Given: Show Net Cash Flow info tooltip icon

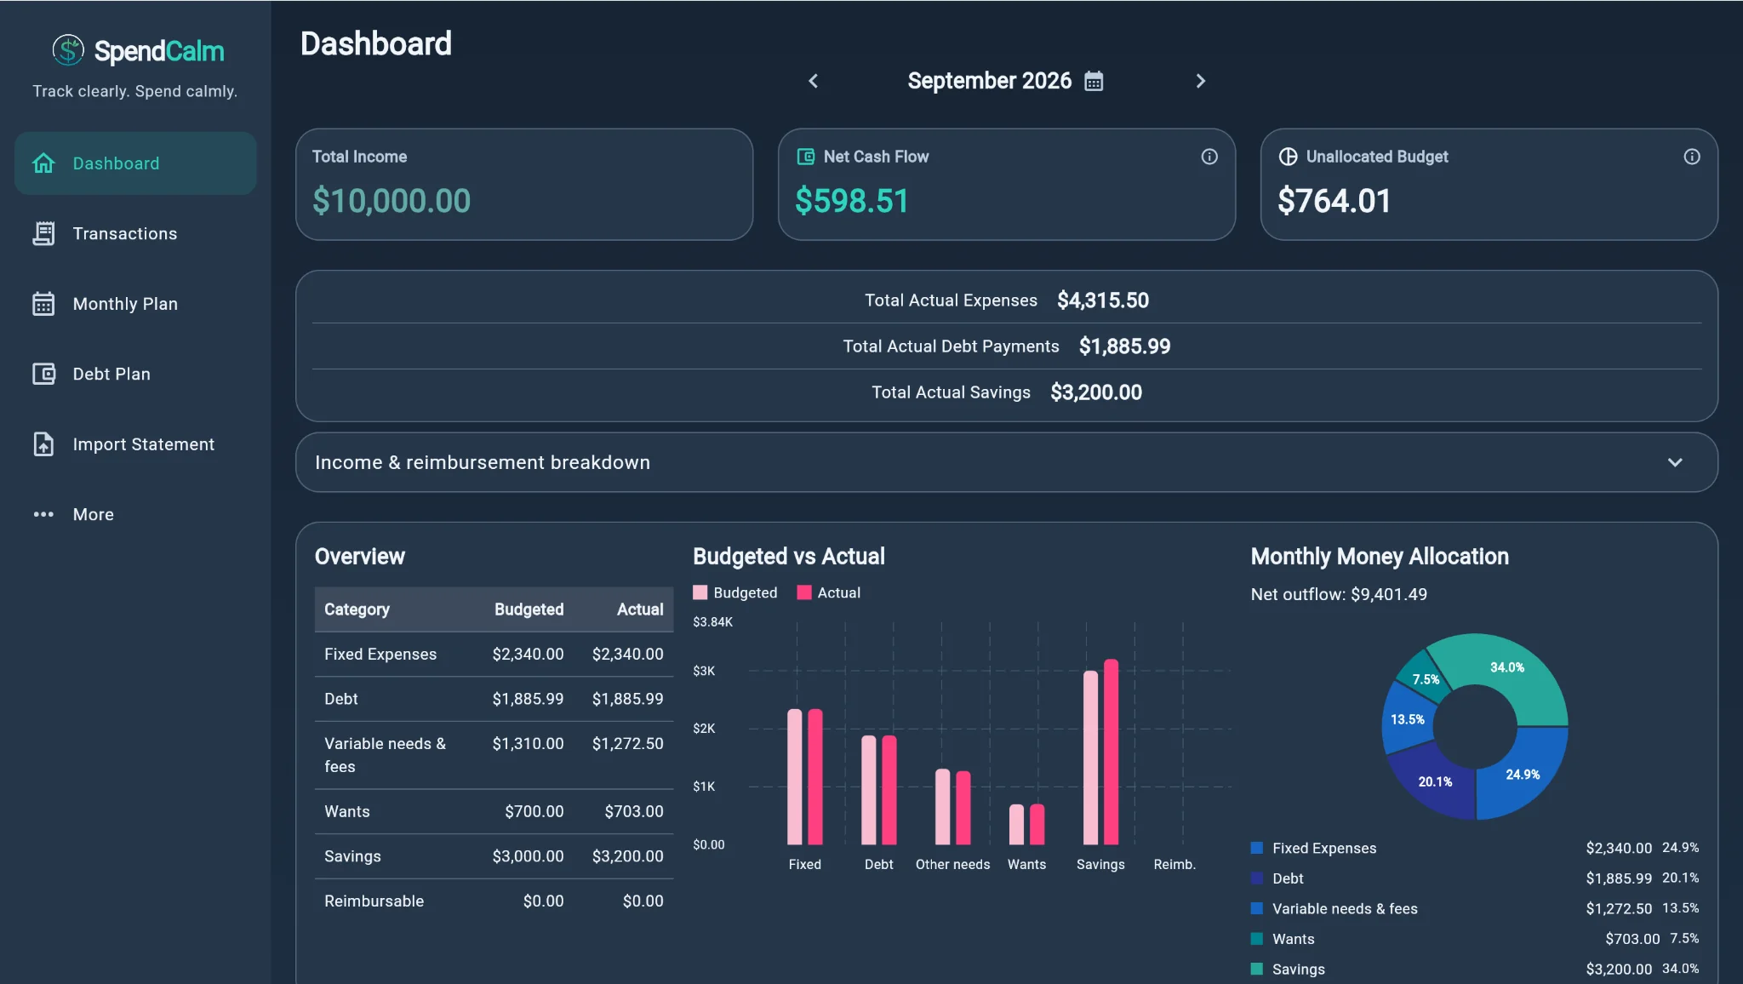Looking at the screenshot, I should 1209,157.
